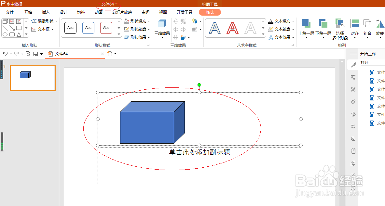This screenshot has height=206, width=385.
Task: Apply the red Abc shape style
Action: point(106,28)
